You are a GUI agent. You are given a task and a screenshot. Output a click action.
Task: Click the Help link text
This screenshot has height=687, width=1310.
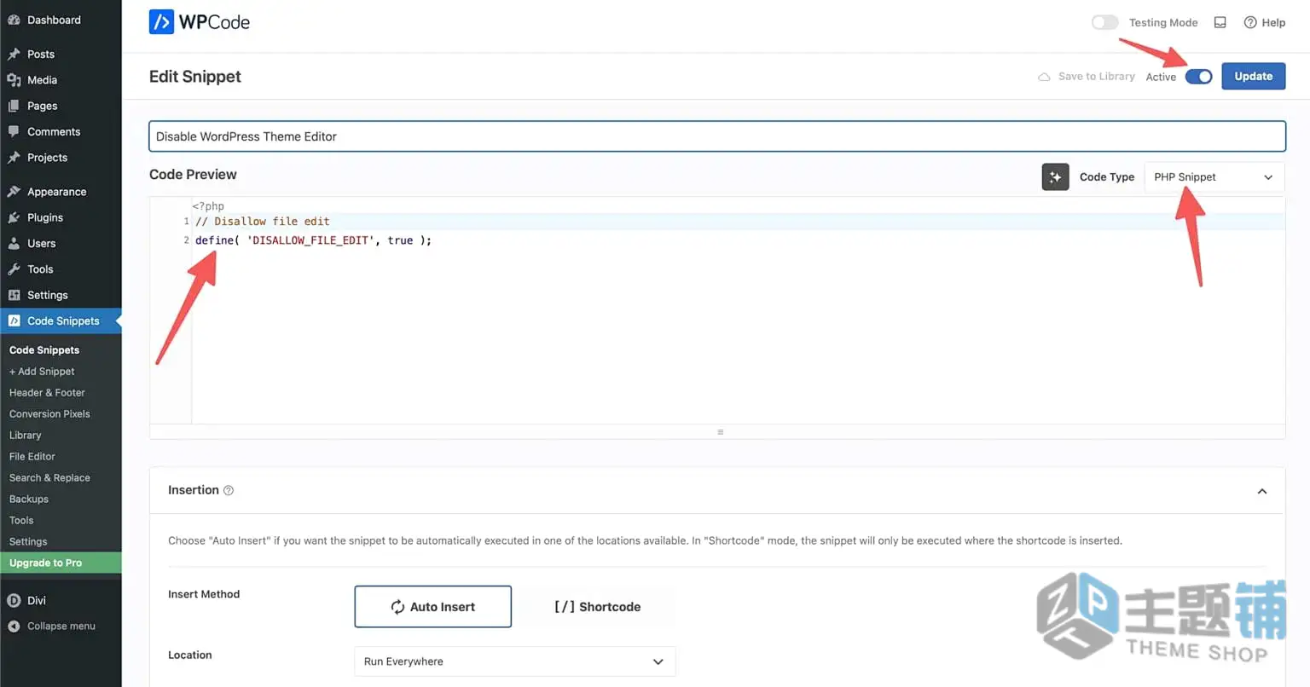1273,22
